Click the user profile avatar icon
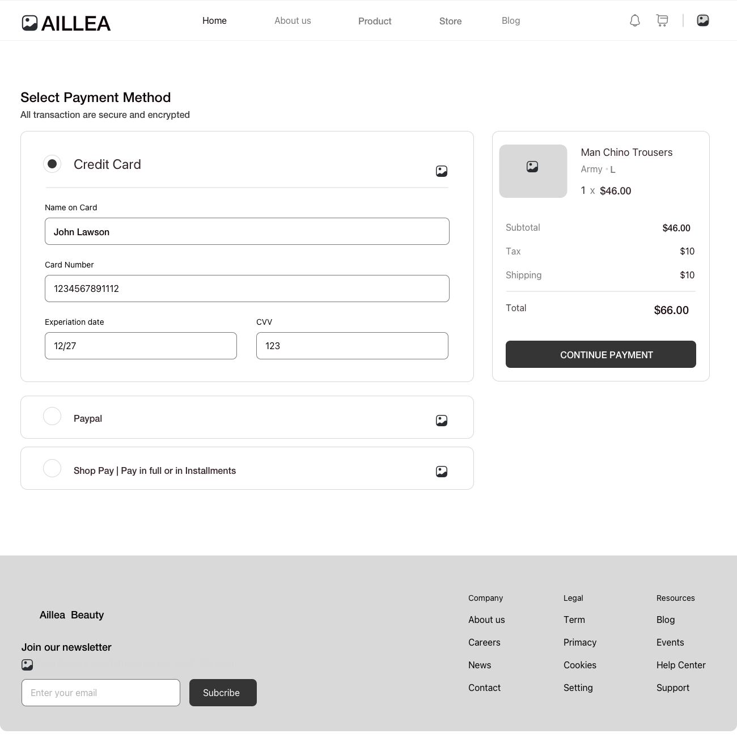 tap(703, 20)
